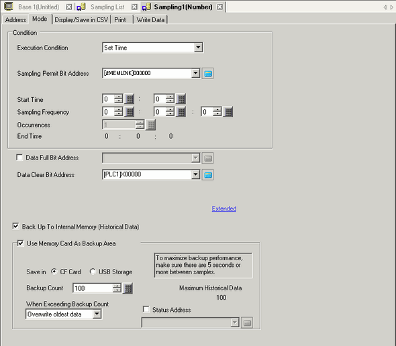Click the Extended link
Image resolution: width=396 pixels, height=346 pixels.
point(224,209)
